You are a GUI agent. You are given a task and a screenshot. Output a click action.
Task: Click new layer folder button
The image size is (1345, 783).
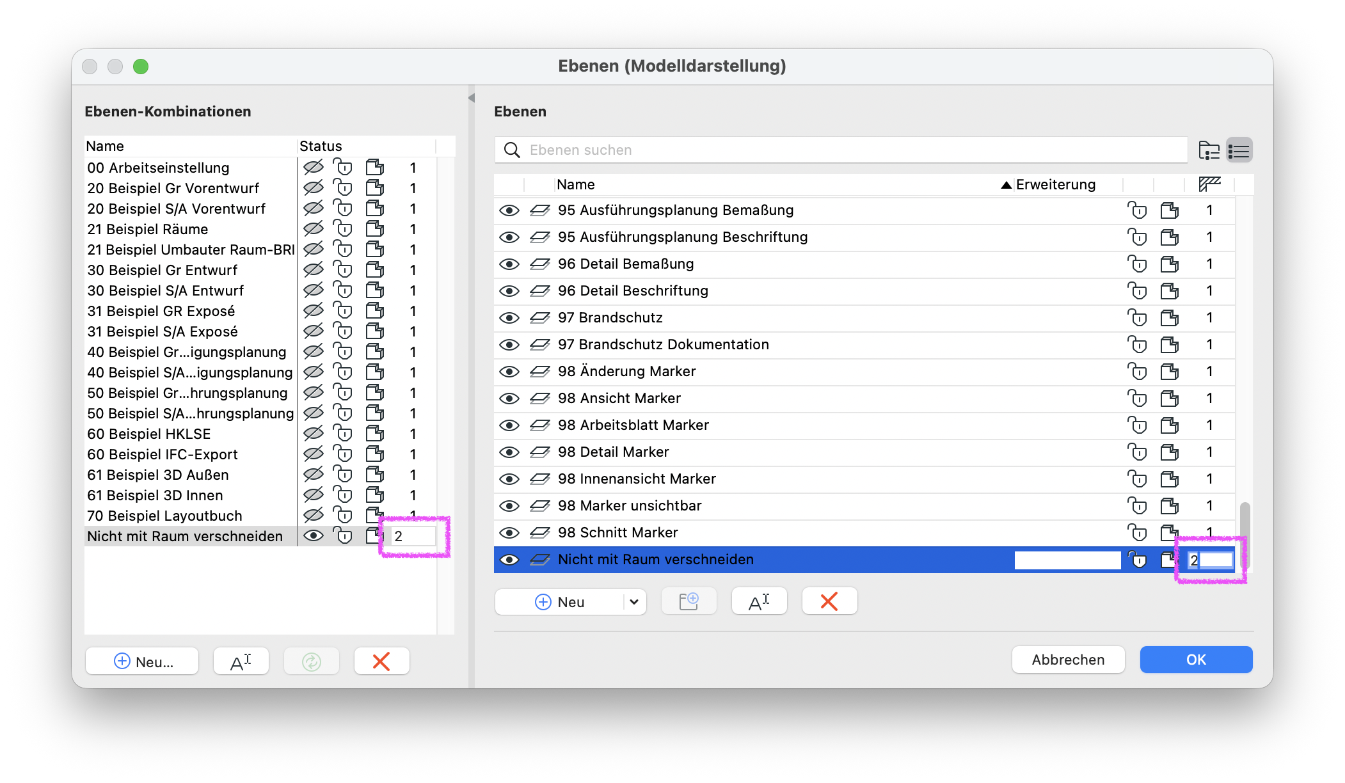688,601
